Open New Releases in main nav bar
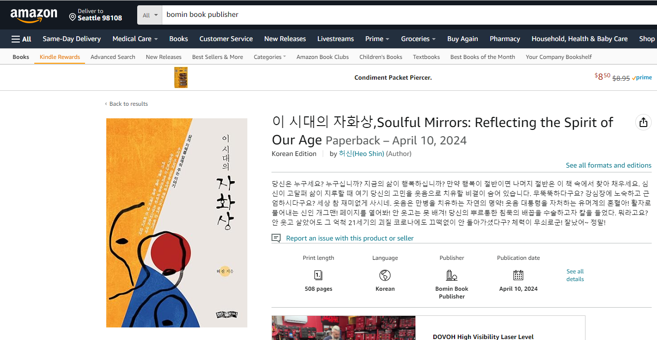The height and width of the screenshot is (340, 657). point(285,39)
